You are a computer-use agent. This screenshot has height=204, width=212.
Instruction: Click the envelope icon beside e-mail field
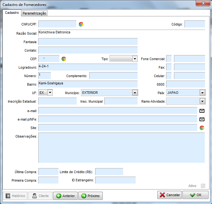click(x=202, y=111)
